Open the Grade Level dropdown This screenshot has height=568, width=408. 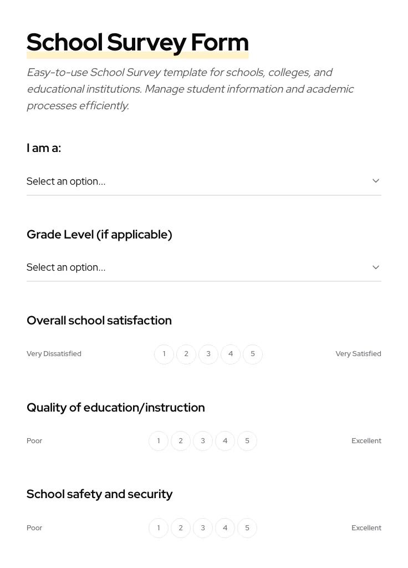tap(204, 267)
